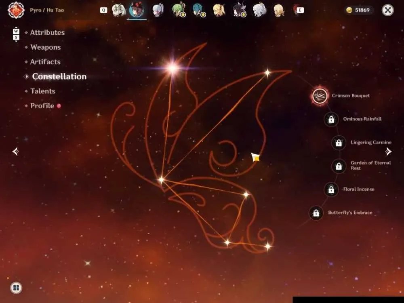
Task: Click the Pyro element emblem
Action: [x=16, y=10]
